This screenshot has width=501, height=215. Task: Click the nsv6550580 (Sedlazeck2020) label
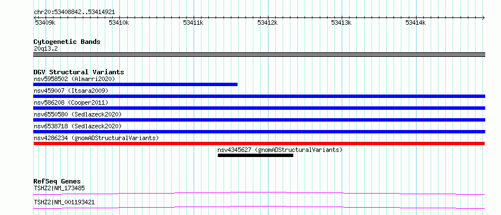pyautogui.click(x=78, y=114)
